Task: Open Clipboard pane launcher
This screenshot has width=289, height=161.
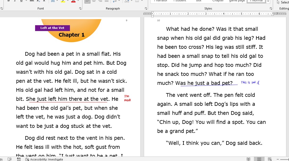Action: [2, 8]
